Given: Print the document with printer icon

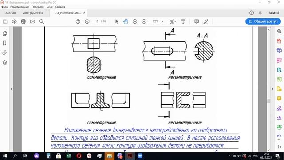Looking at the screenshot, I should point(23,21).
